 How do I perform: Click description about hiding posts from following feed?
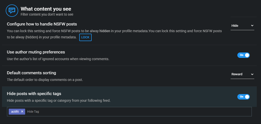pyautogui.click(x=58, y=100)
